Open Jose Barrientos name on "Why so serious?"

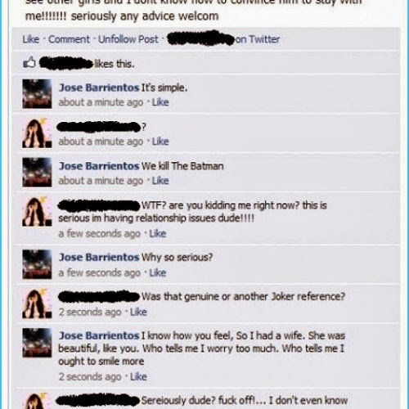[x=99, y=257]
